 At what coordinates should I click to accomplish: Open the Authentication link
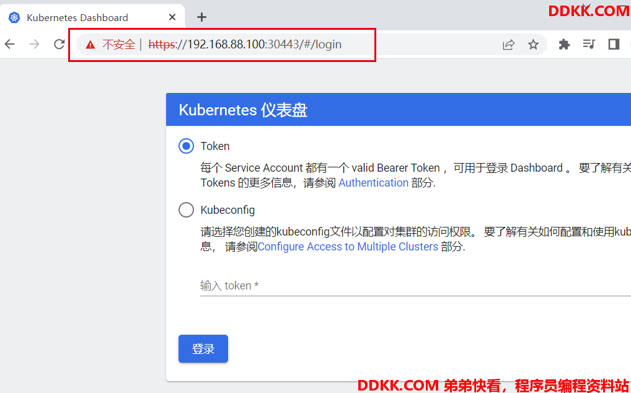click(x=373, y=183)
